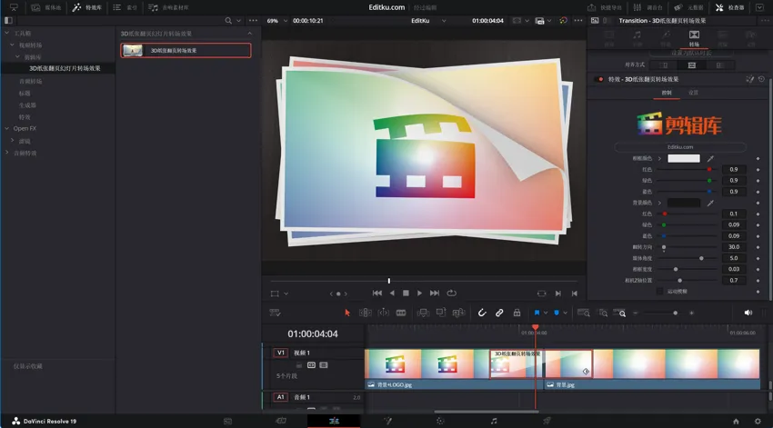The width and height of the screenshot is (773, 428).
Task: Switch to the Settings tab in Inspector
Action: click(x=693, y=93)
